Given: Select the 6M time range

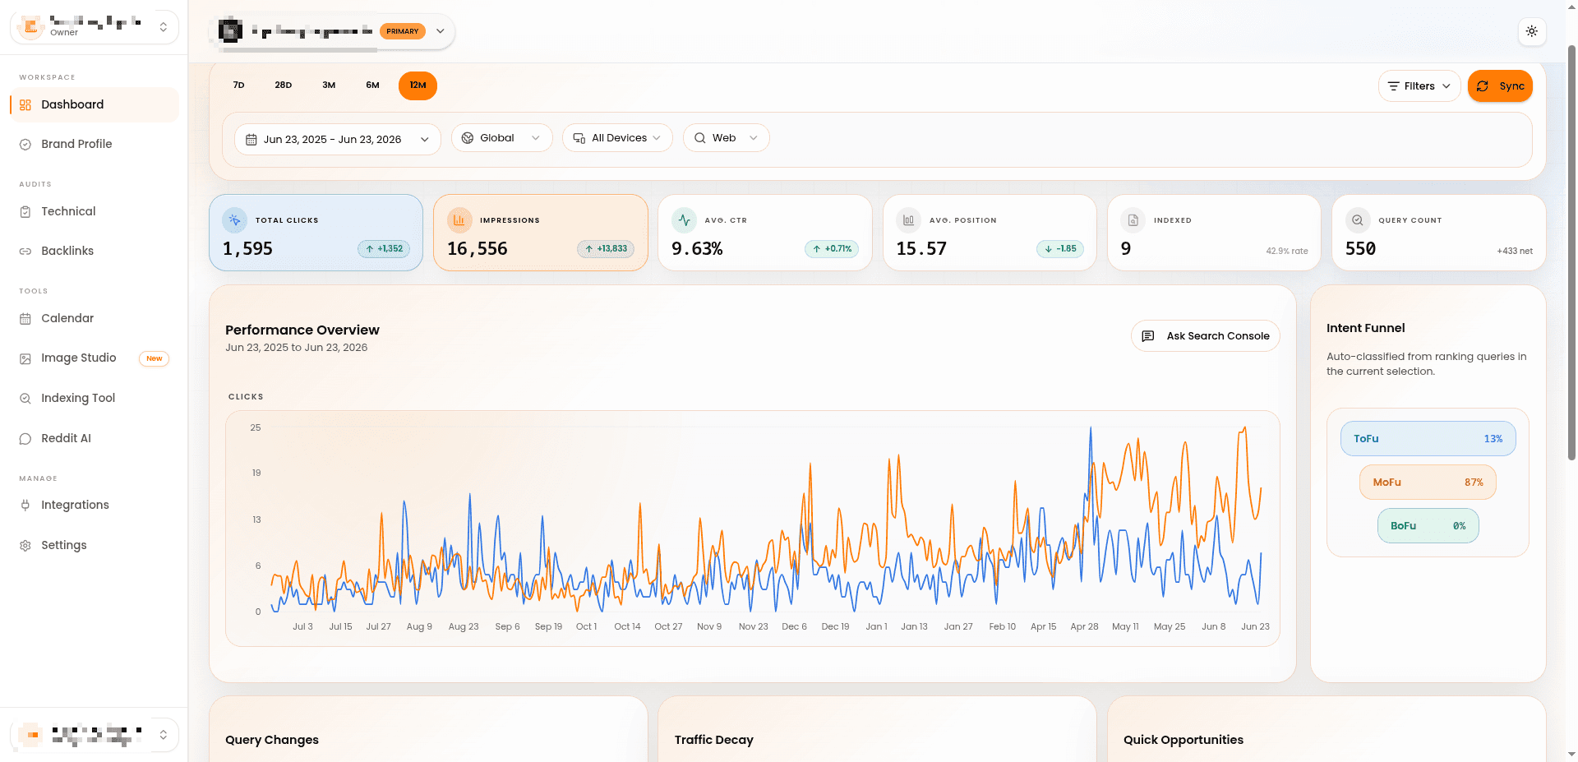Looking at the screenshot, I should [x=372, y=85].
